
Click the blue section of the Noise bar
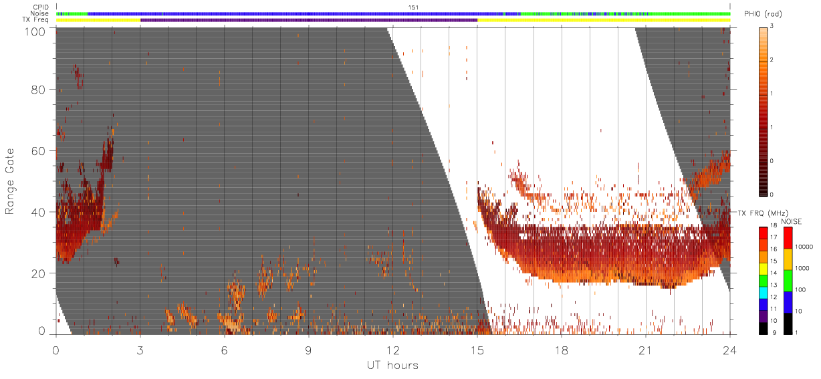(294, 13)
